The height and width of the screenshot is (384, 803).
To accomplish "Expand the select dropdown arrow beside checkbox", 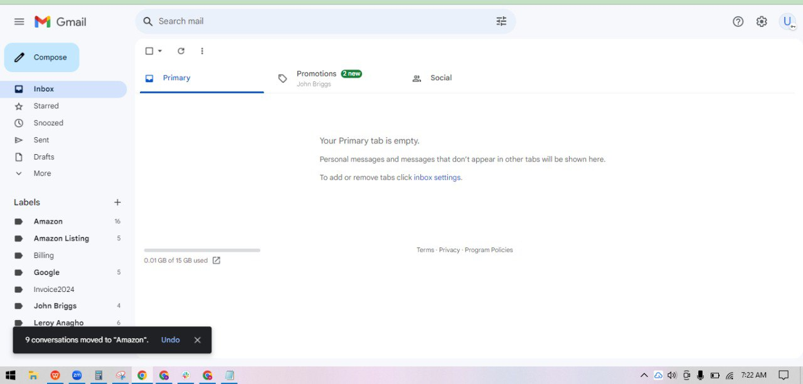I will pyautogui.click(x=160, y=51).
